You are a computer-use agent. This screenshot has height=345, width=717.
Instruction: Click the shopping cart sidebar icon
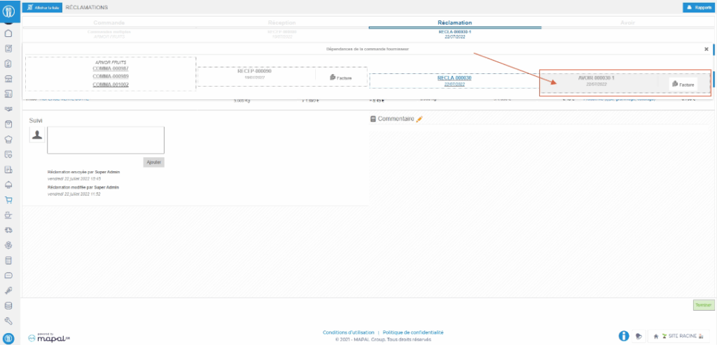tap(9, 200)
